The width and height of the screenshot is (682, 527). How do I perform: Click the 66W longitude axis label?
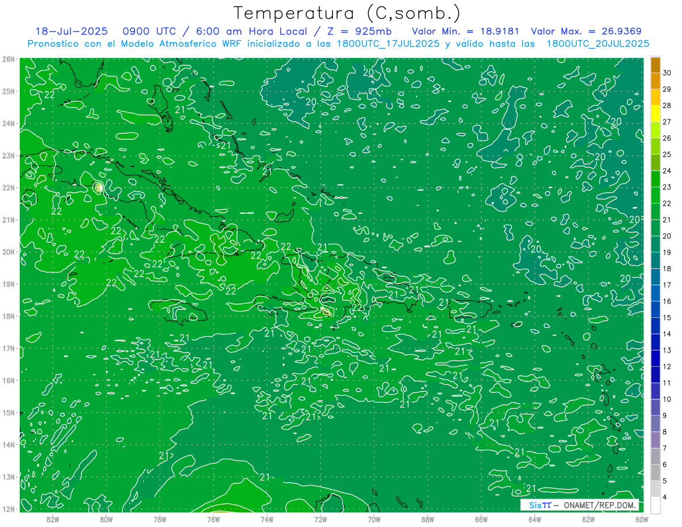[x=481, y=519]
